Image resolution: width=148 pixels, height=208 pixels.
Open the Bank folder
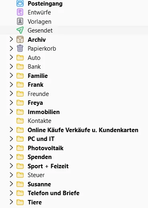tap(34, 67)
